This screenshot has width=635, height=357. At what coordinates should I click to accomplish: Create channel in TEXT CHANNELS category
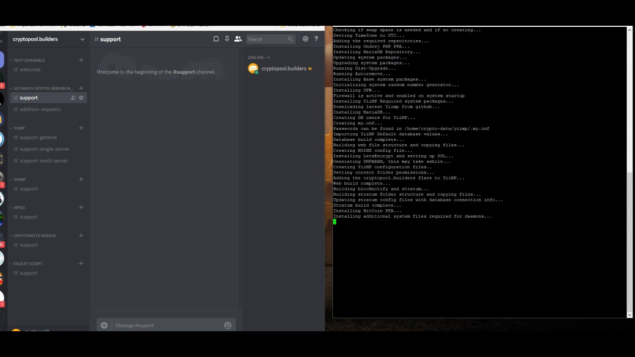coord(81,60)
